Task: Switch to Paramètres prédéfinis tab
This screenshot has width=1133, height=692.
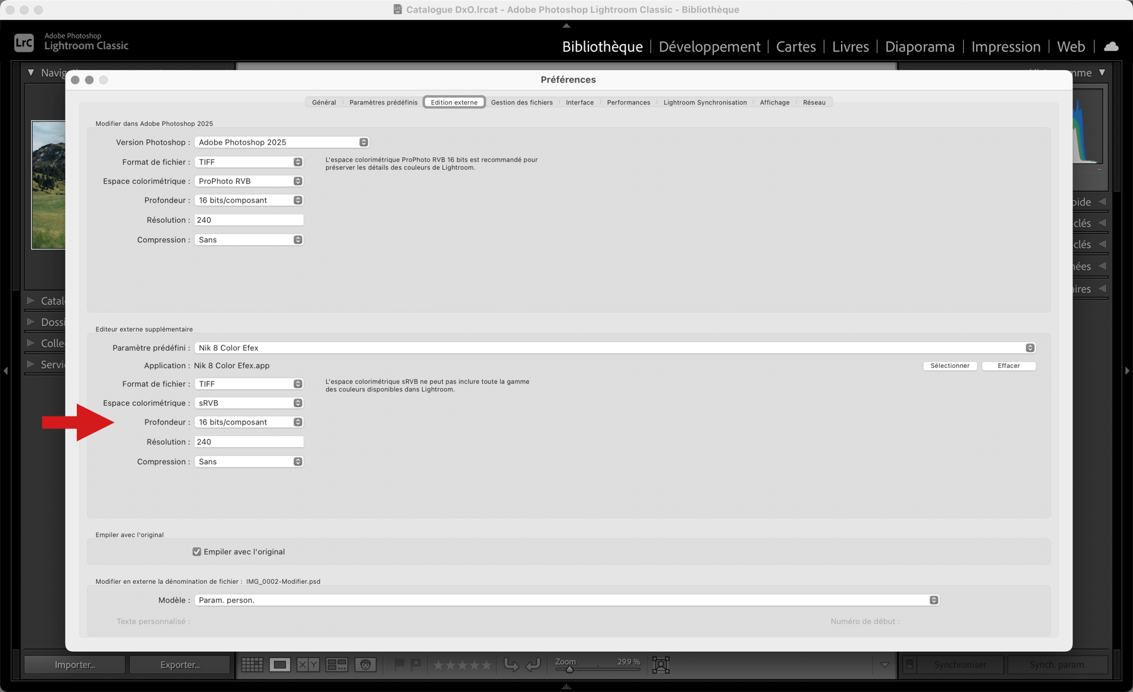Action: [x=383, y=103]
